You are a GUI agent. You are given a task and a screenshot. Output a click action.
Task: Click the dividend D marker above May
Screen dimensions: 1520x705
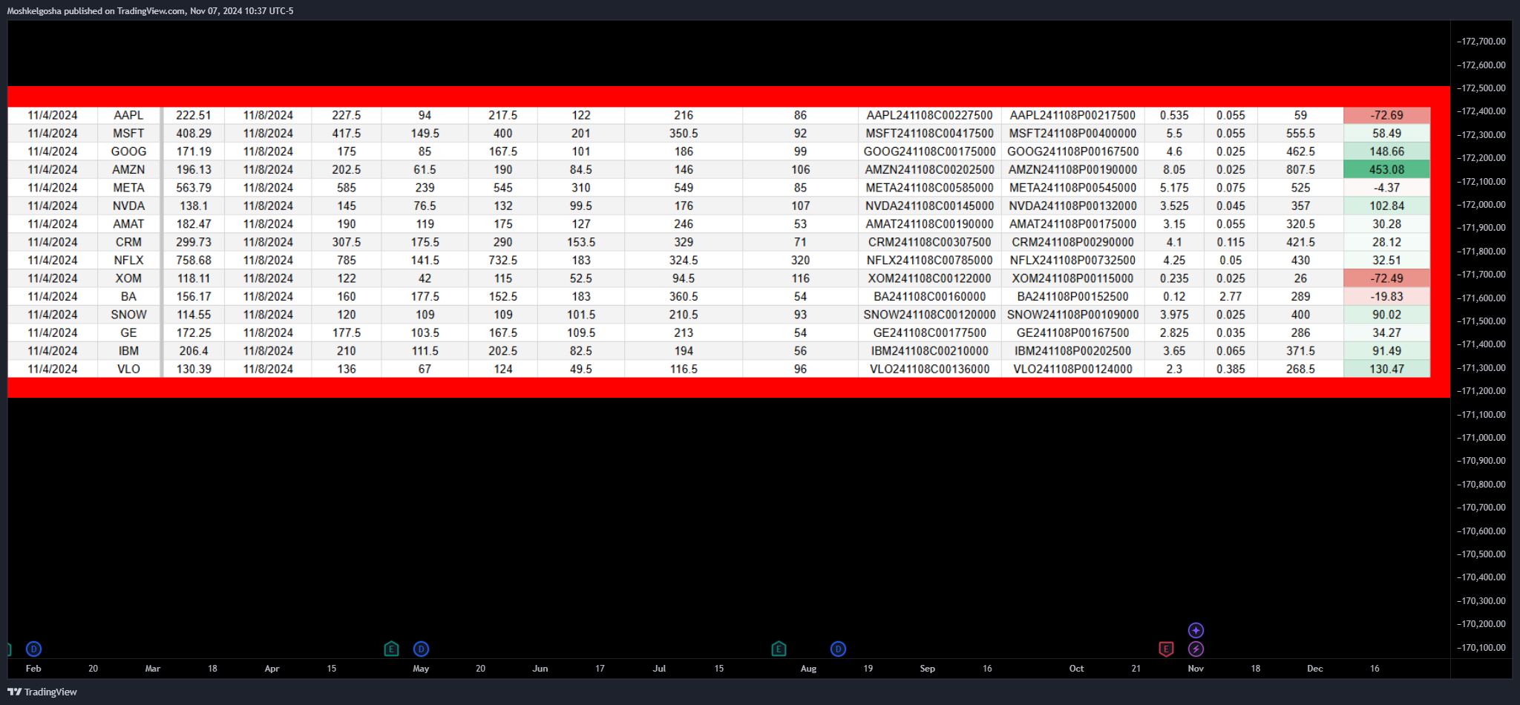pyautogui.click(x=421, y=649)
